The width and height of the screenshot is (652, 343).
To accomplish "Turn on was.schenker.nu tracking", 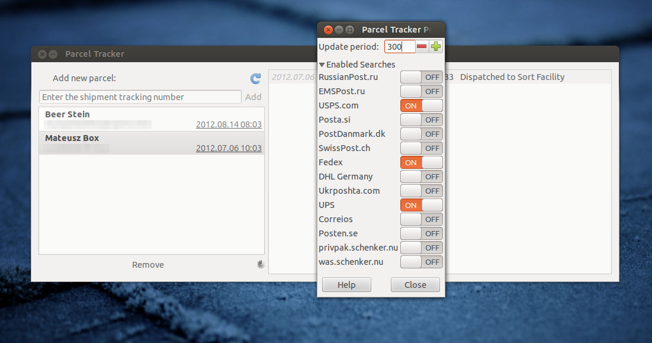I will (x=421, y=262).
